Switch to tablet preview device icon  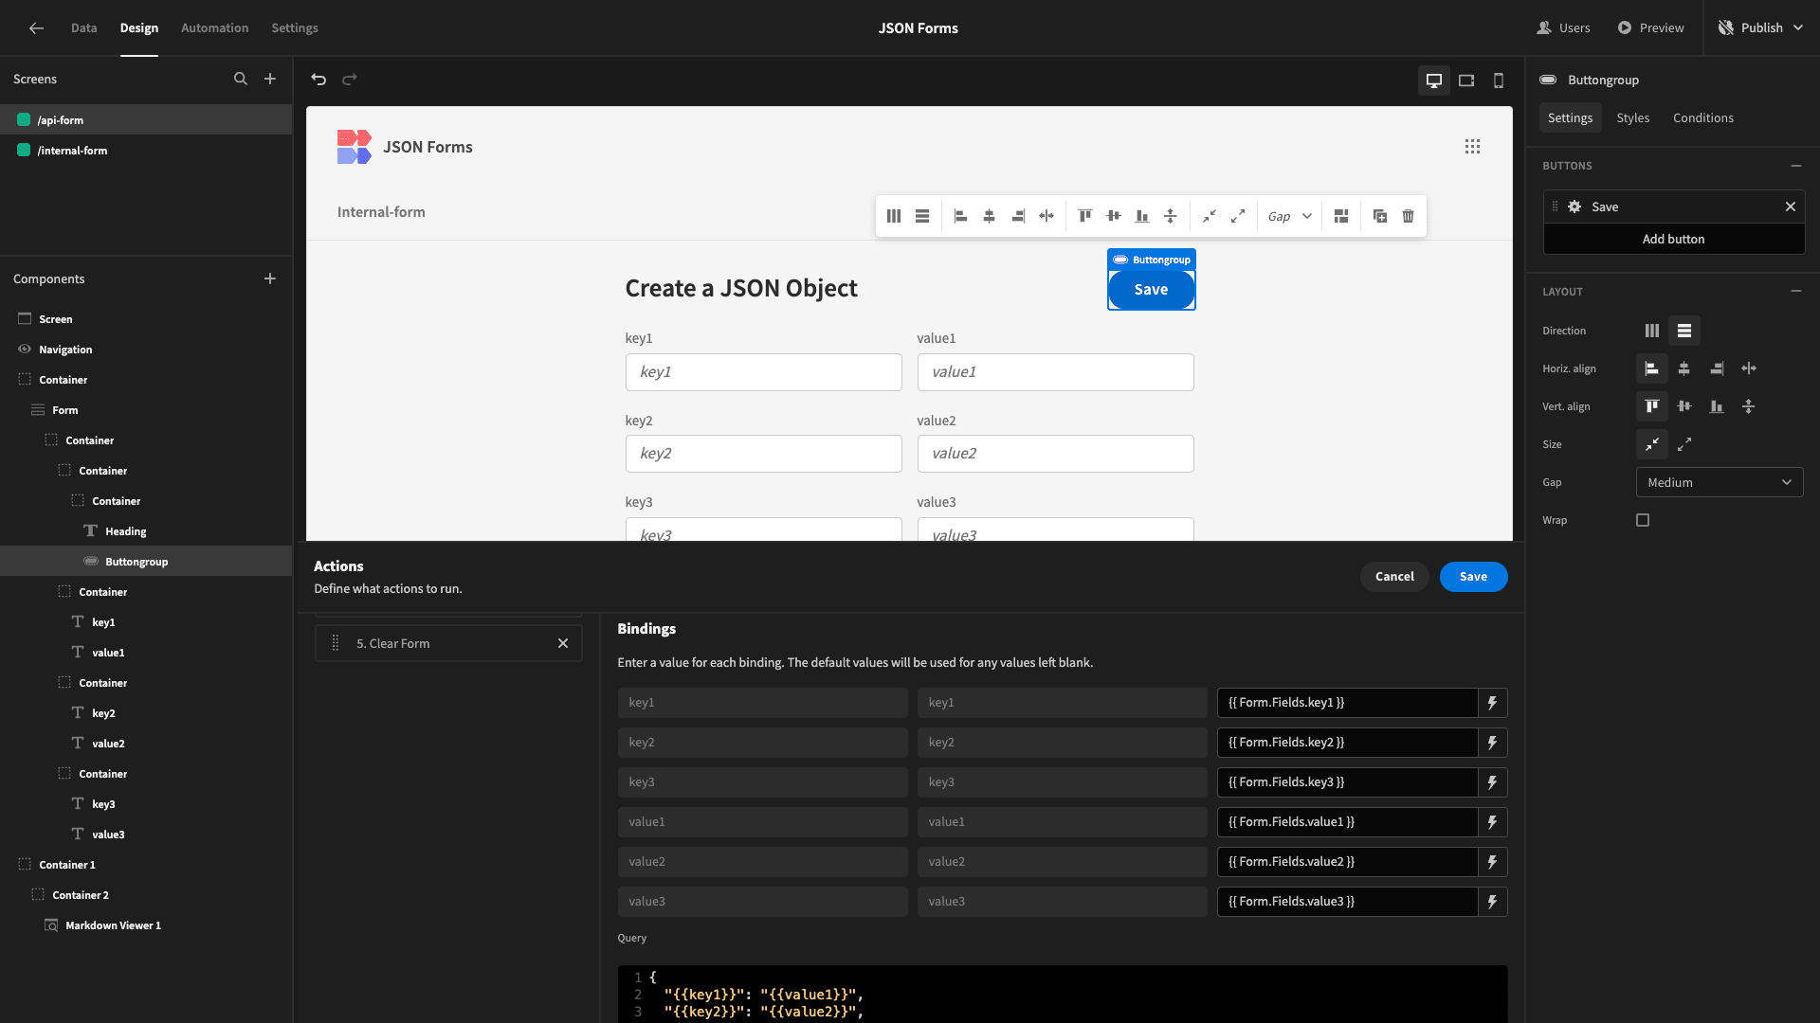[x=1466, y=81]
